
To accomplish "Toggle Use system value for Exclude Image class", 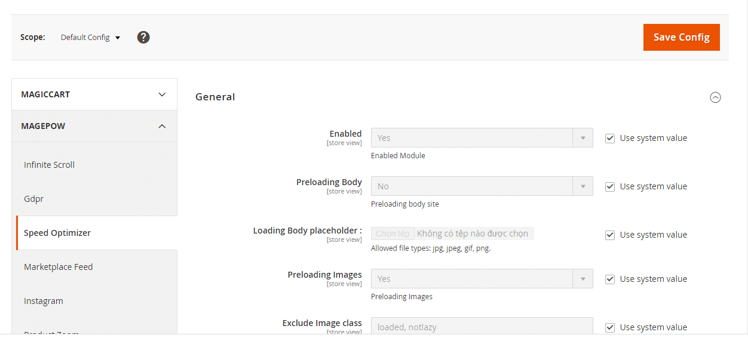I will (x=610, y=327).
